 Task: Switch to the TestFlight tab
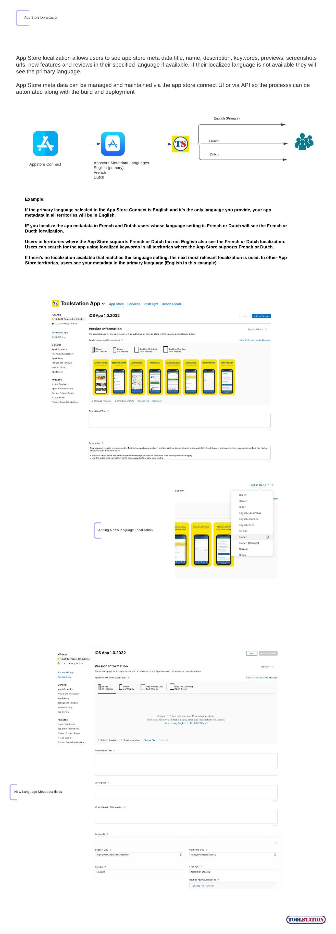coord(151,304)
